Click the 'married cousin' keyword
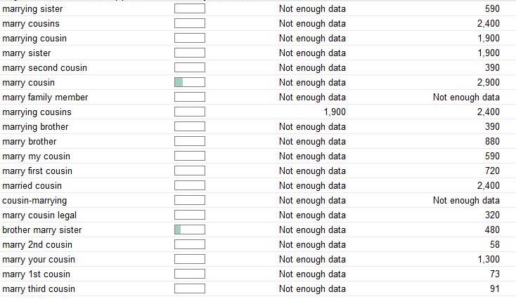Screen dimensions: 516x299 (x=32, y=185)
